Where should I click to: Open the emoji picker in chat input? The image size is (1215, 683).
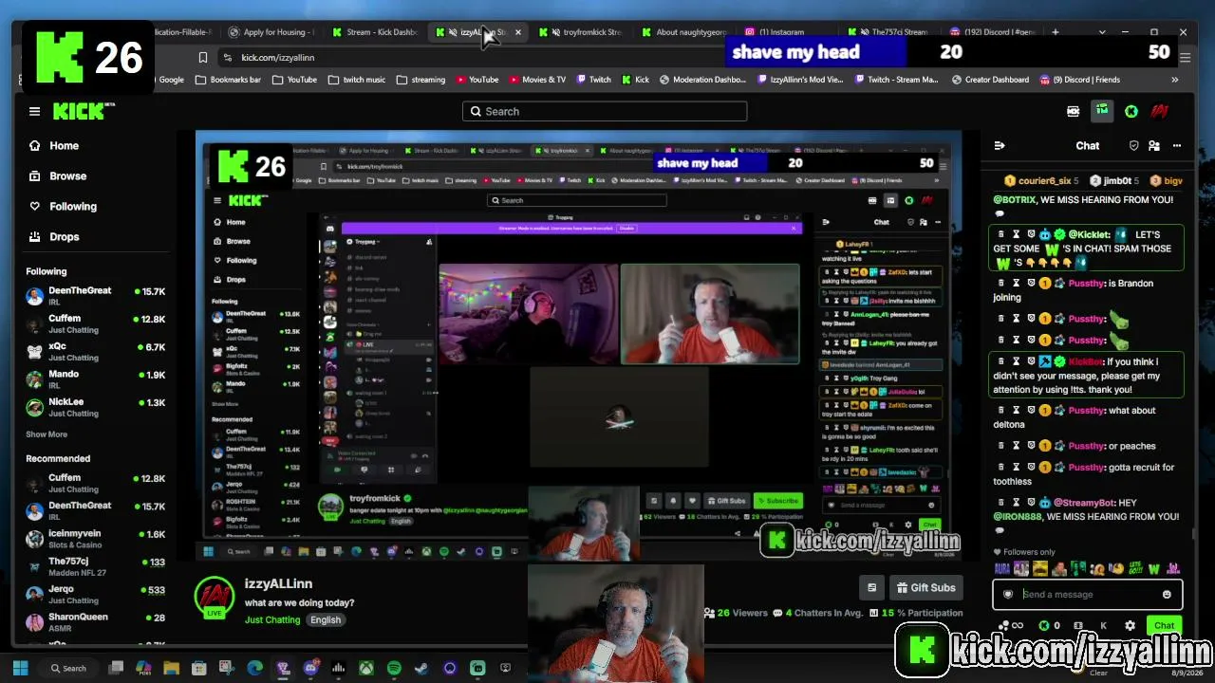click(x=1167, y=595)
